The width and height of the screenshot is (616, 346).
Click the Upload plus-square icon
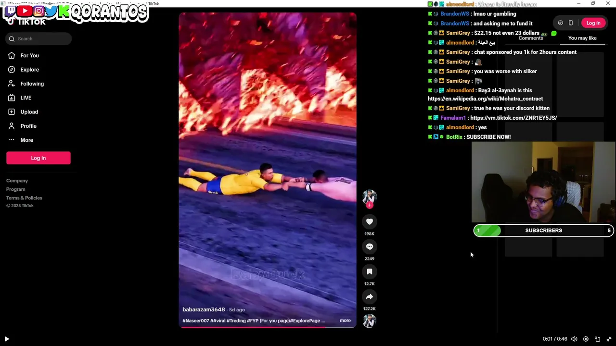(x=12, y=112)
